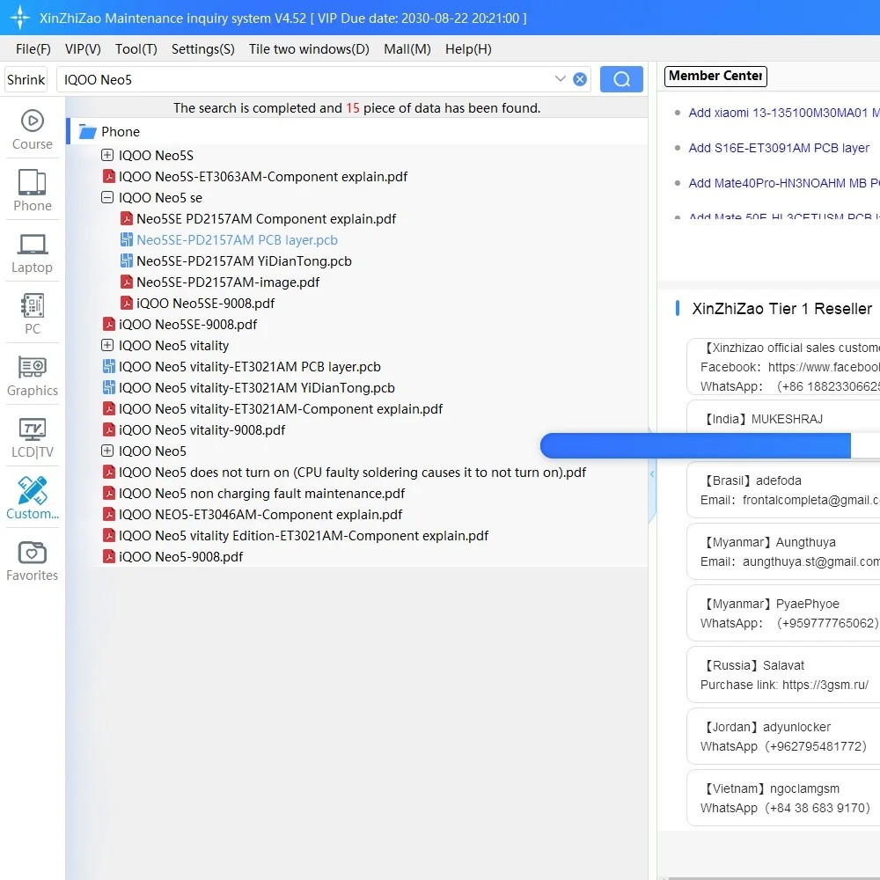Select the Myanmar PyaePhyoe WhatsApp entry
Viewport: 880px width, 880px height.
[783, 613]
